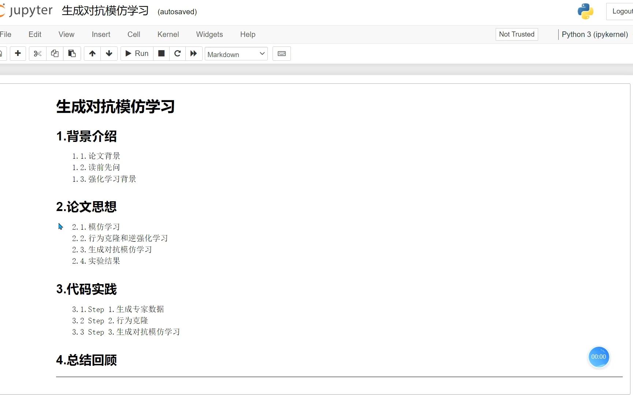Interrupt the kernel with the stop icon
633x395 pixels.
coord(161,54)
